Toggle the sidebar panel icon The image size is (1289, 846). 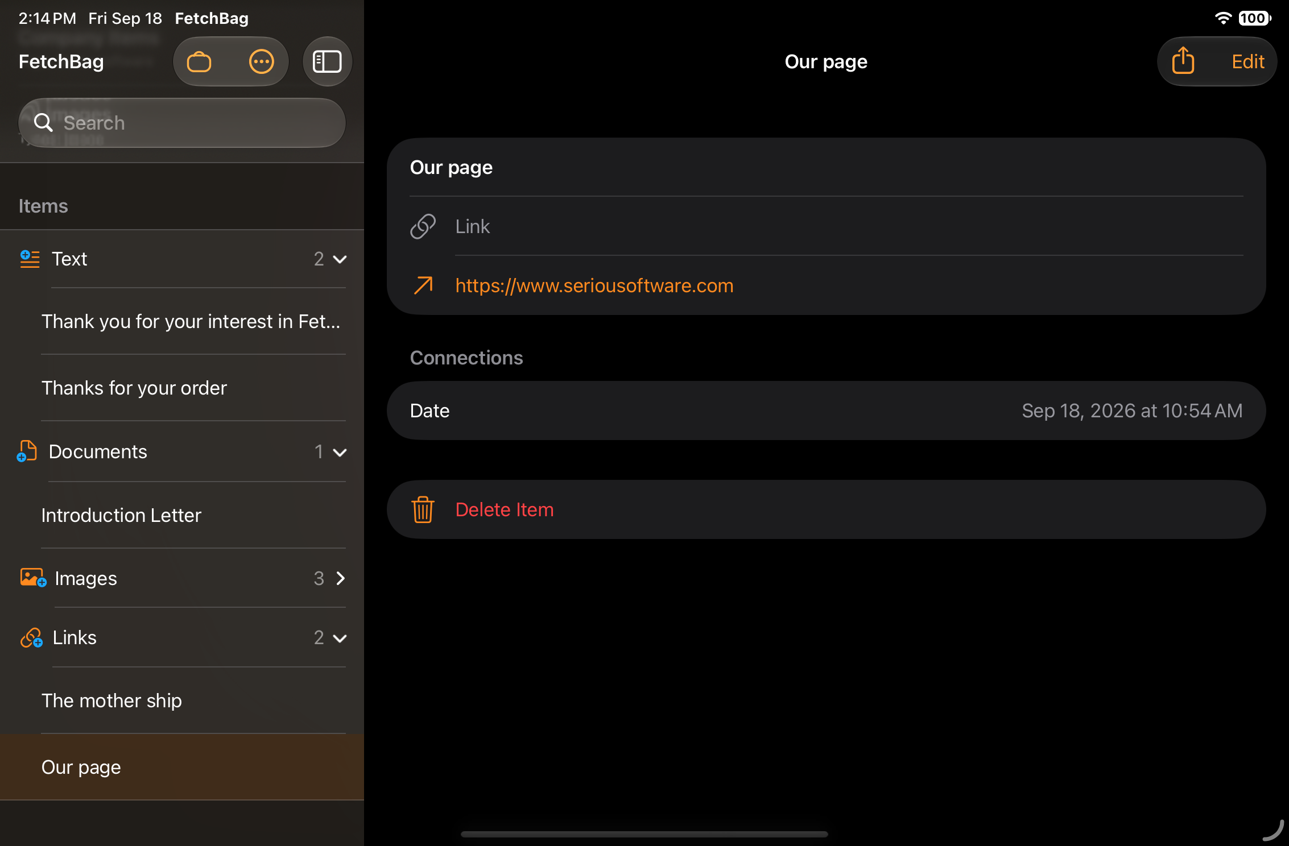pyautogui.click(x=327, y=61)
